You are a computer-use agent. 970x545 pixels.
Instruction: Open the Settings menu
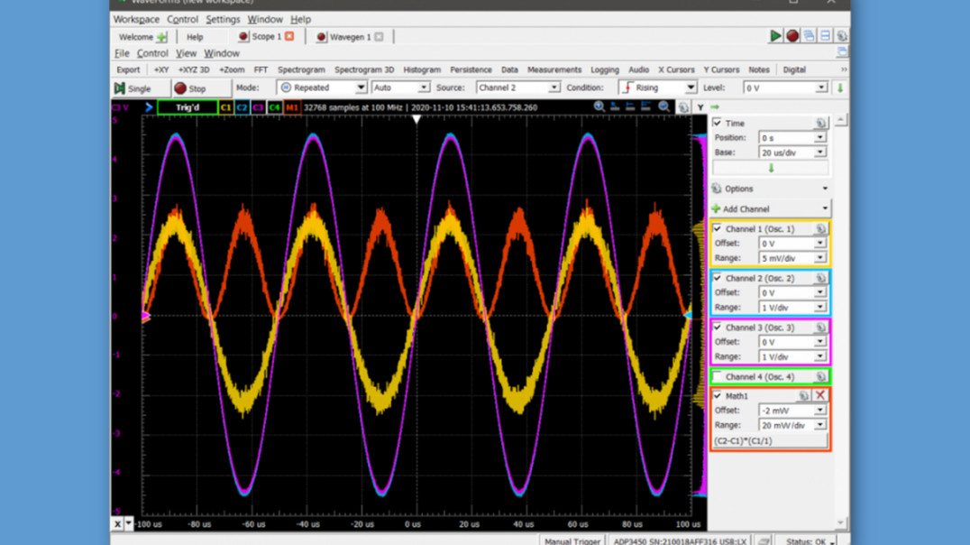click(x=223, y=19)
